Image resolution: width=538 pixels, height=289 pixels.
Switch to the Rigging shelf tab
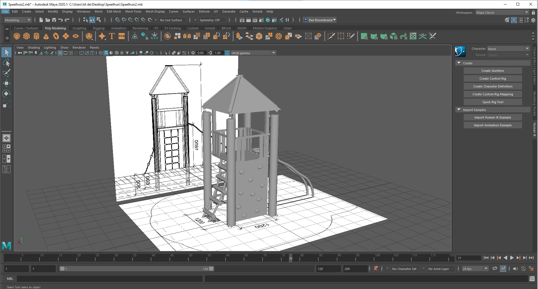99,28
